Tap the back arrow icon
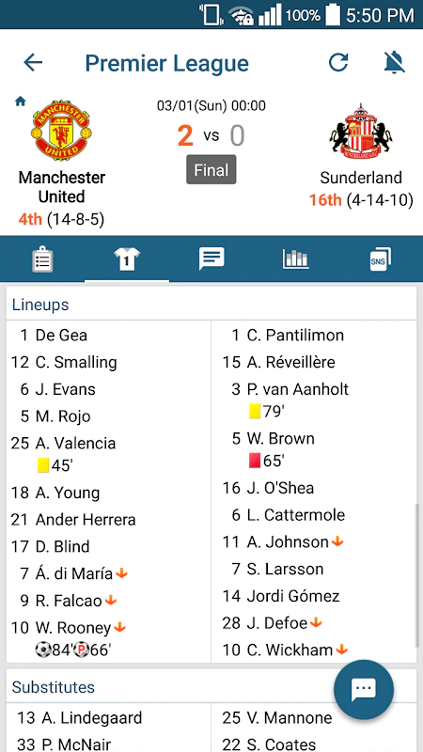 click(33, 62)
